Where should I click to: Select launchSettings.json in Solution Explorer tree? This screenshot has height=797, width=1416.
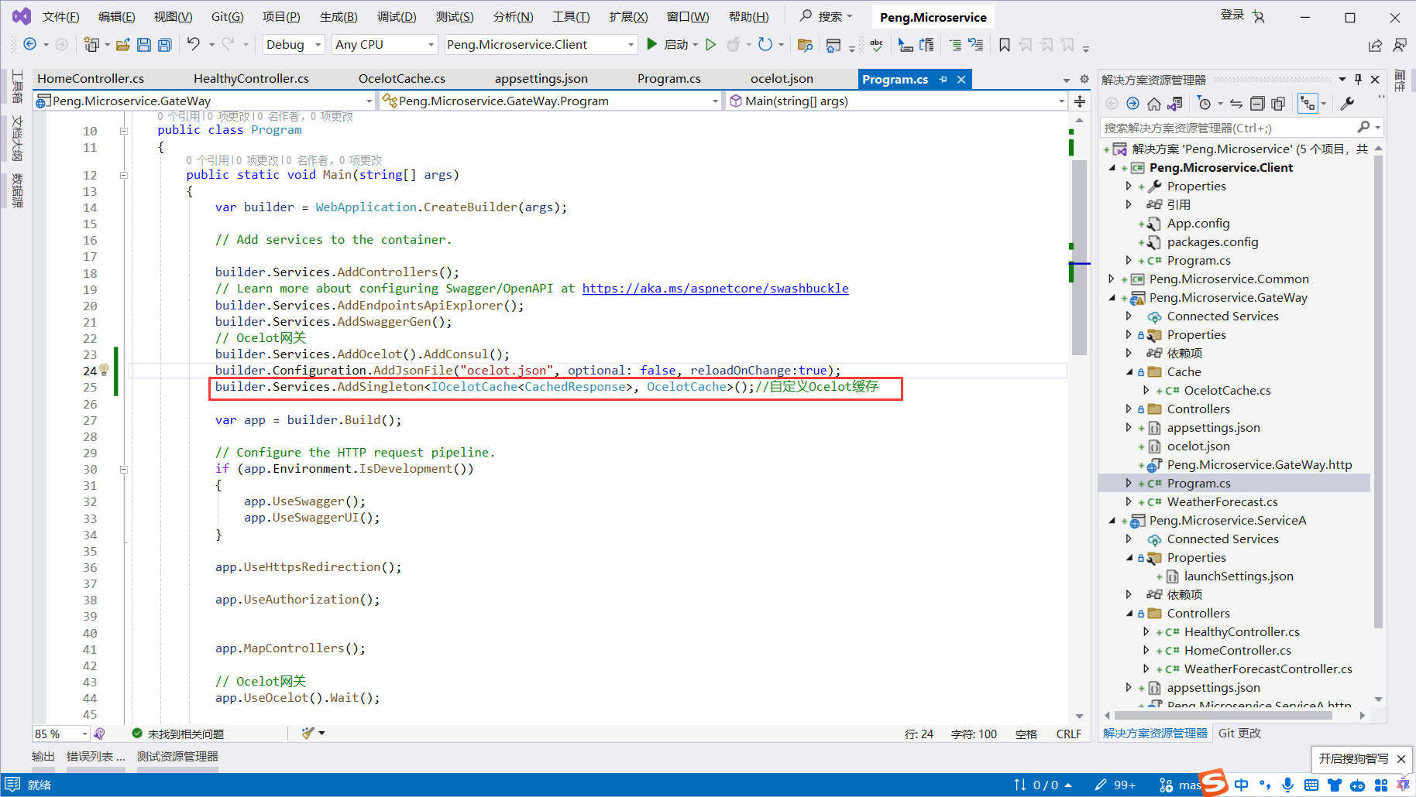(x=1239, y=576)
